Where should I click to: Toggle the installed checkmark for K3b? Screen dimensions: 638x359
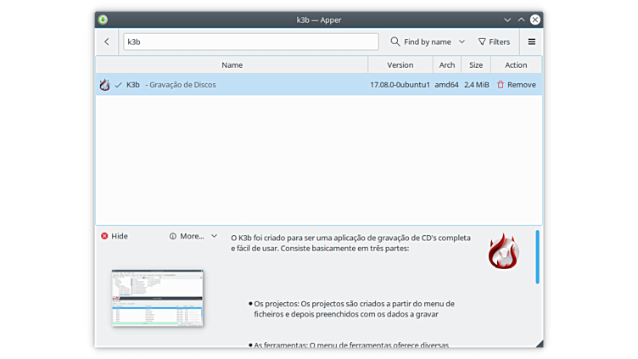pos(118,85)
